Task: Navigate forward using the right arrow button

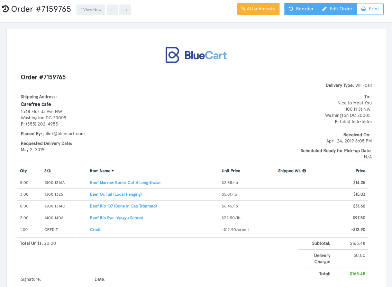Action: pyautogui.click(x=125, y=10)
